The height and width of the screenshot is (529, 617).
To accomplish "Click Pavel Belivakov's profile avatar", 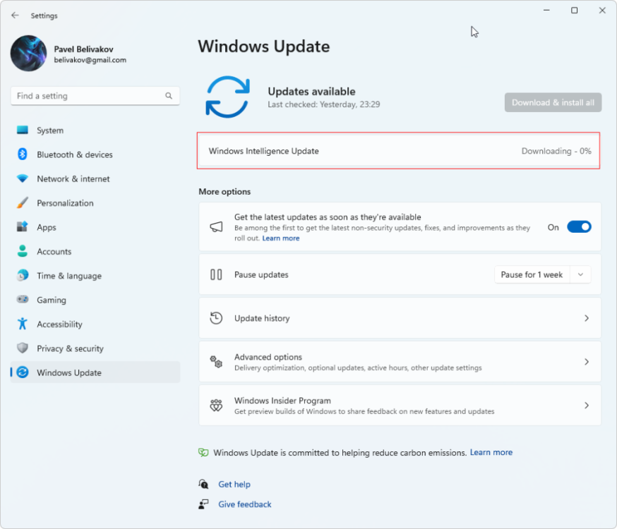I will pyautogui.click(x=29, y=54).
